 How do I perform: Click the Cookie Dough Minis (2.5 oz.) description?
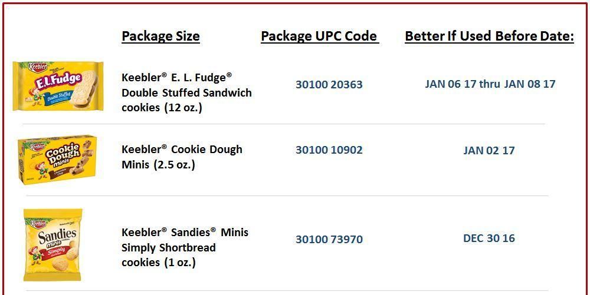click(x=182, y=157)
